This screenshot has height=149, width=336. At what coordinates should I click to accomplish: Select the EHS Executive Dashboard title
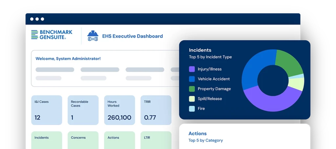[133, 36]
